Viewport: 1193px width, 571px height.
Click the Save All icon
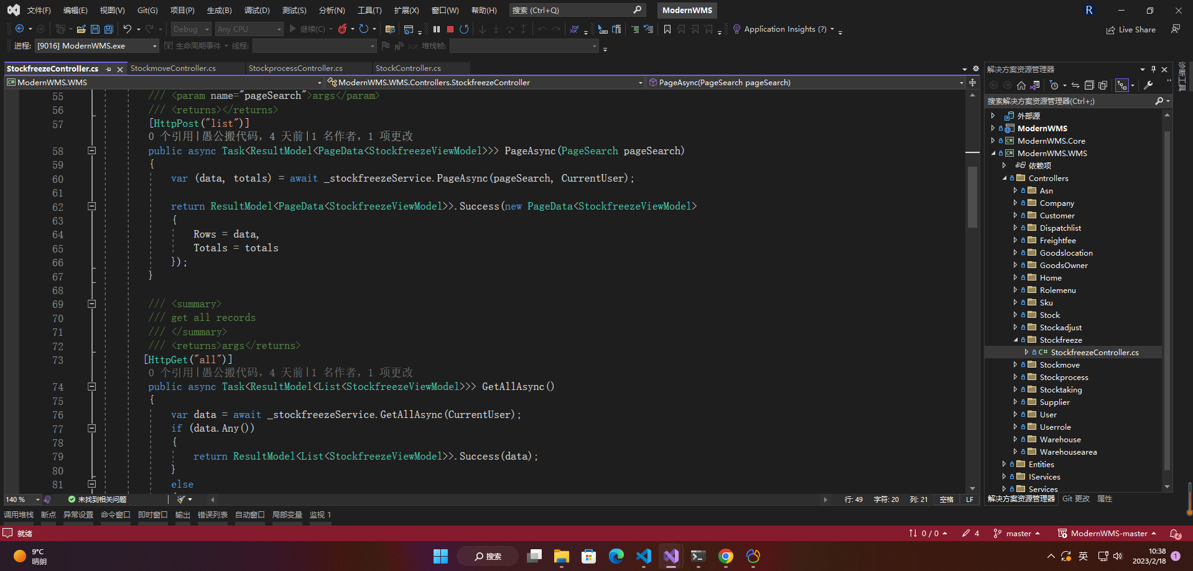(x=109, y=29)
